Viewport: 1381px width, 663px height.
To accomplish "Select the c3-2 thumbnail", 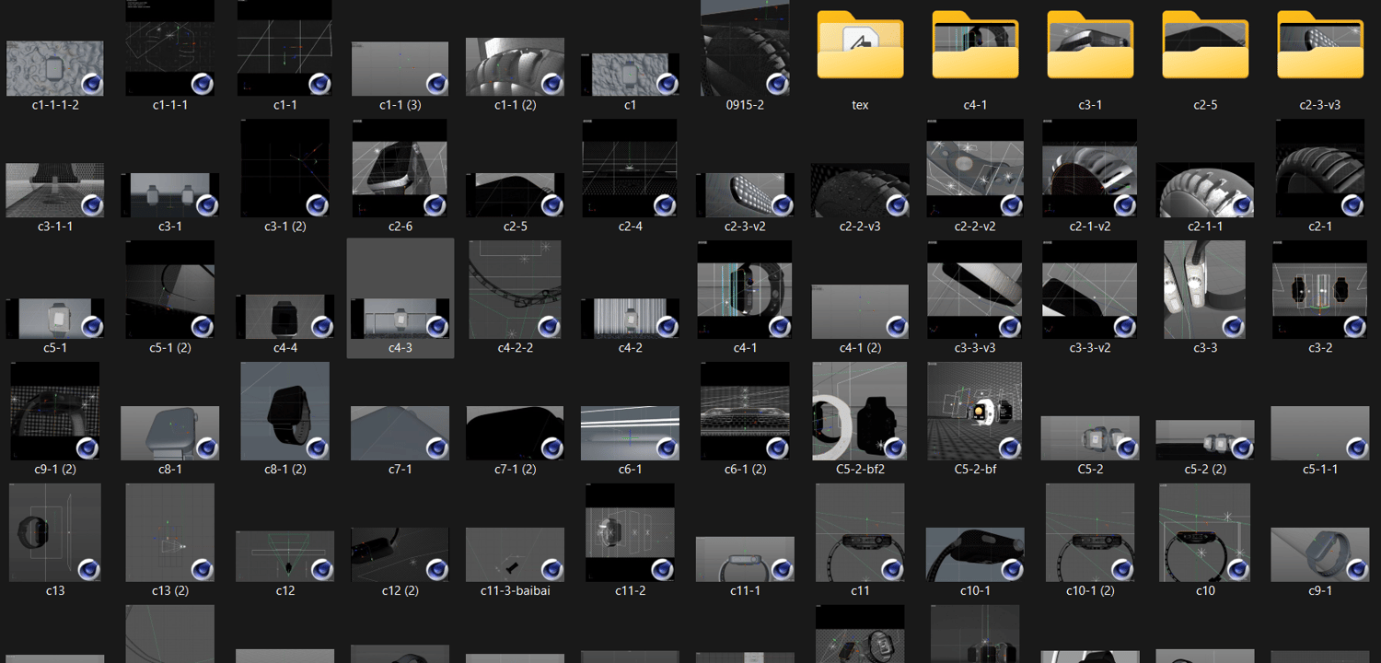I will tap(1320, 290).
